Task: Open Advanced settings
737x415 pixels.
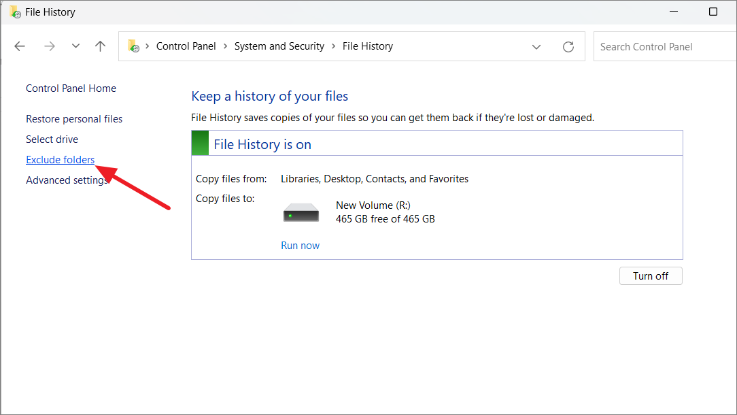Action: (x=67, y=180)
